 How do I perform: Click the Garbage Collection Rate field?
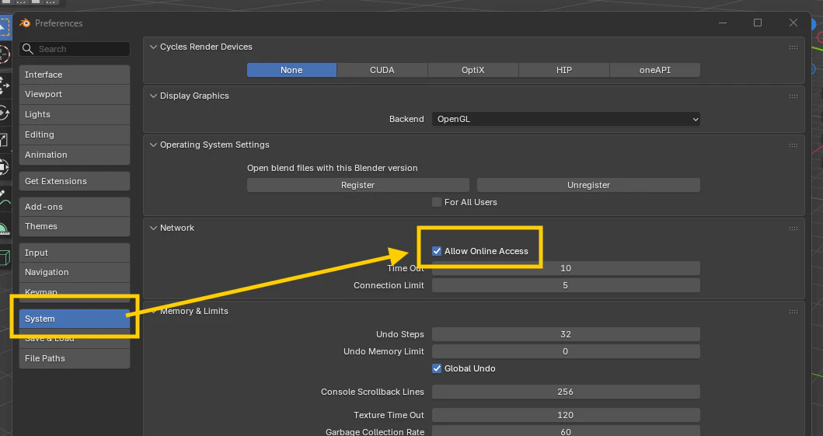click(566, 431)
